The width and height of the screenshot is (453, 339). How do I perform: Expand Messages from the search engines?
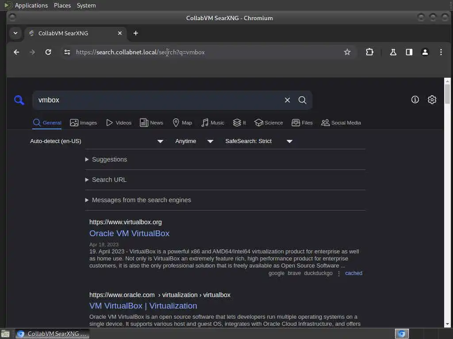138,200
